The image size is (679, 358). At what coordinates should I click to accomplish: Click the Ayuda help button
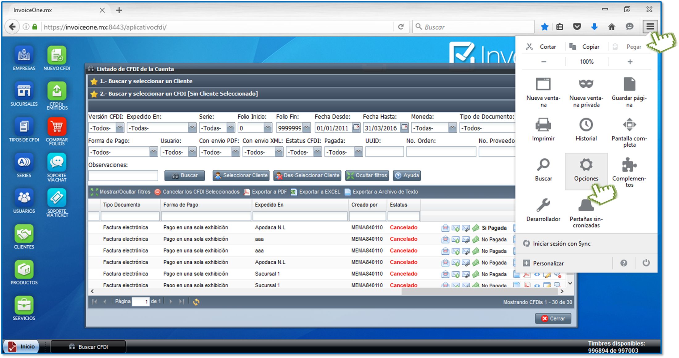click(x=407, y=175)
